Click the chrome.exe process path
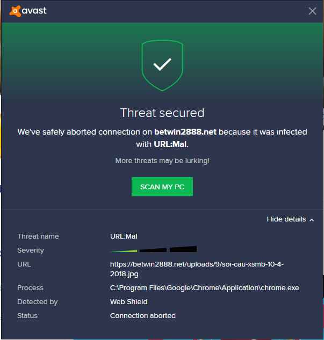Viewport: 324px width, 340px height. click(204, 288)
